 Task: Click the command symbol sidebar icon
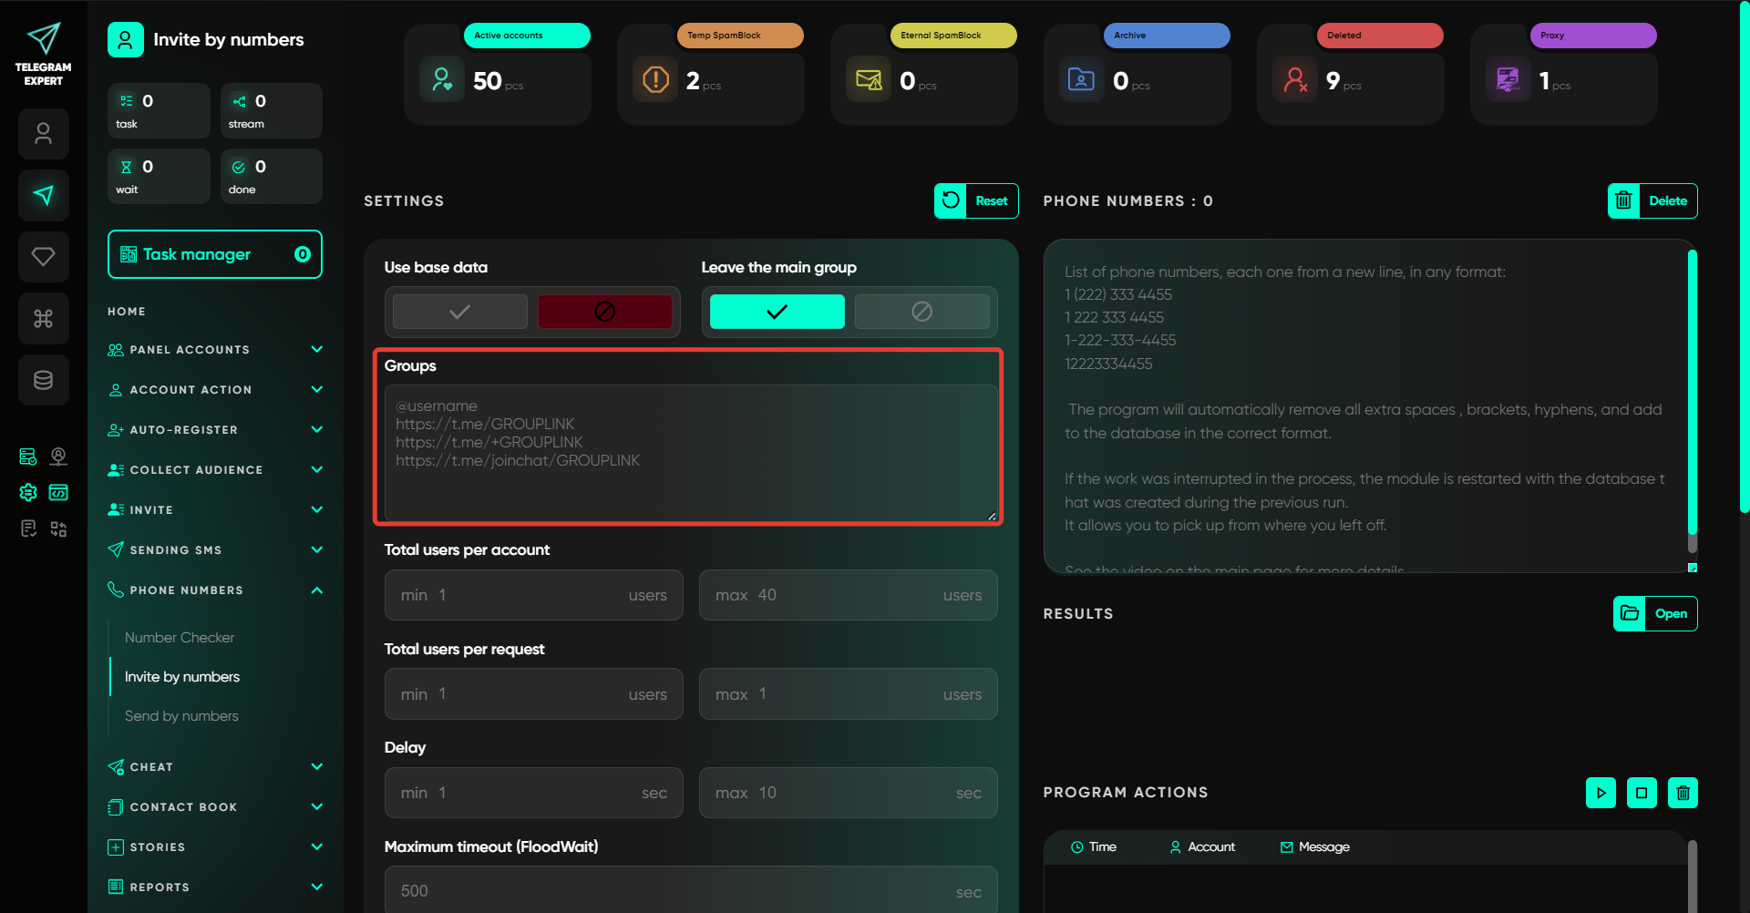[x=43, y=318]
